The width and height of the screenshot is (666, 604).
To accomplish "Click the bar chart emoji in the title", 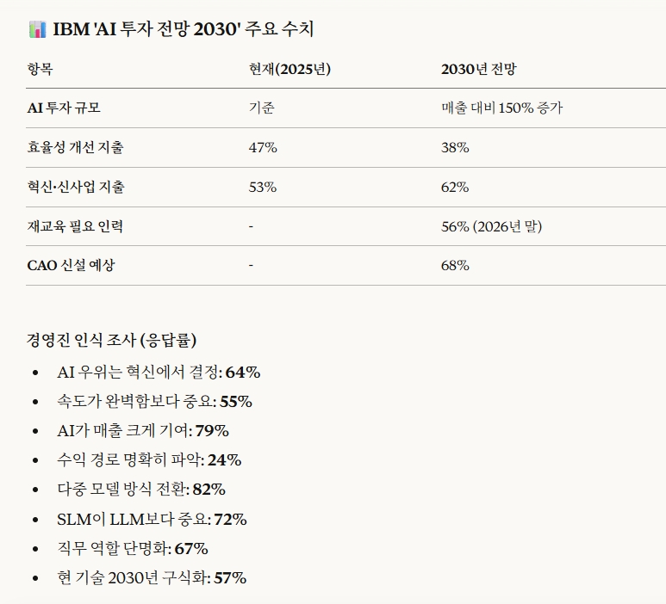I will 37,30.
